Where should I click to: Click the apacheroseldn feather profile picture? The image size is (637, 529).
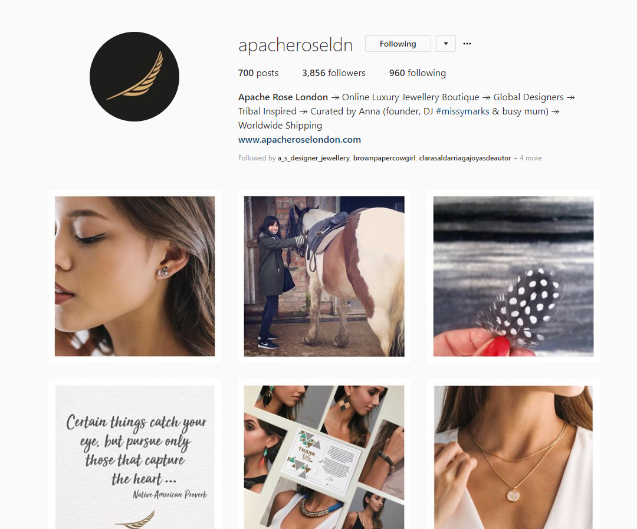pyautogui.click(x=134, y=77)
